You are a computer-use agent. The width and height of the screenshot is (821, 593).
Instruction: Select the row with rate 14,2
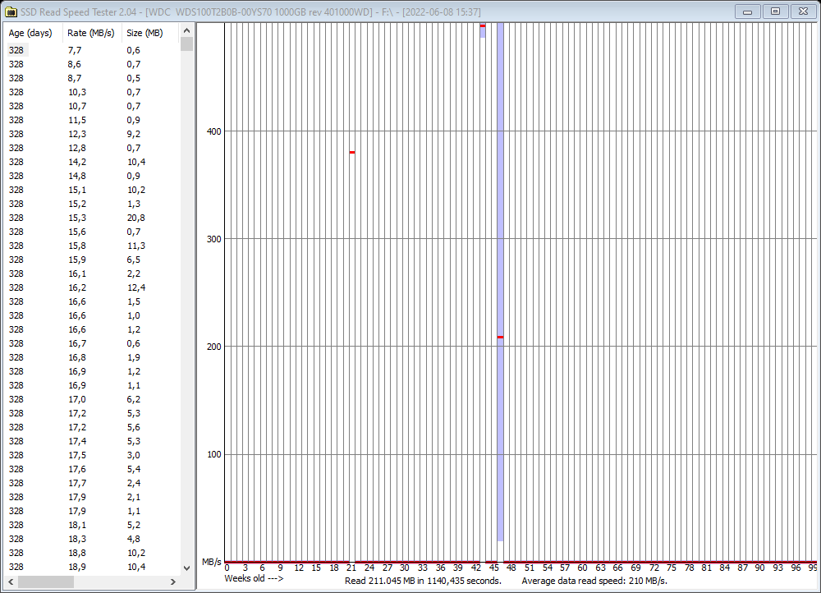[92, 162]
